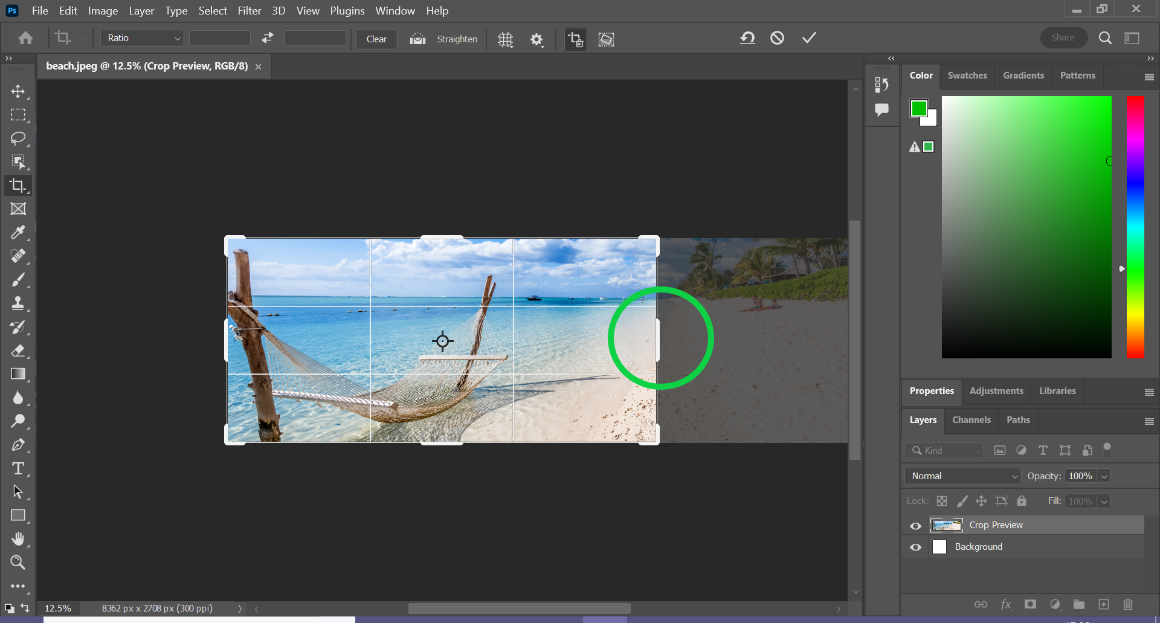The image size is (1160, 623).
Task: Hide the Crop Preview layer
Action: point(916,526)
